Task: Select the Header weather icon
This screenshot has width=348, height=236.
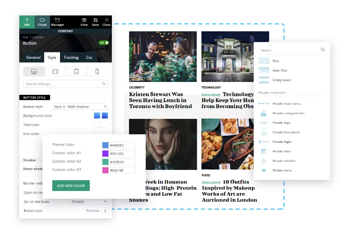Action: click(264, 161)
